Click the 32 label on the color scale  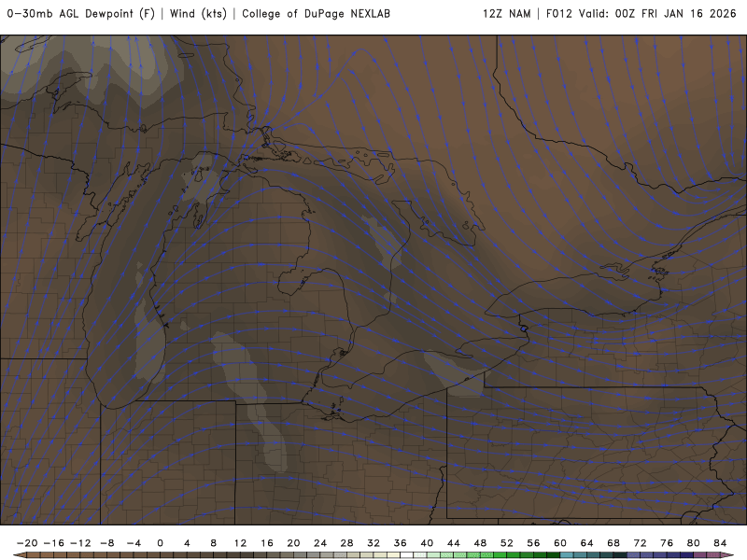coord(373,543)
